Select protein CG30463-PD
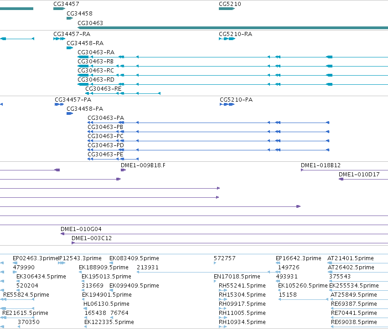 (106, 145)
